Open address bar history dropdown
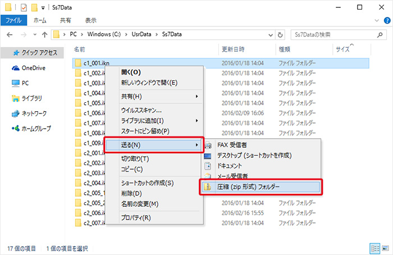Viewport: 393px width, 255px height. [x=271, y=35]
